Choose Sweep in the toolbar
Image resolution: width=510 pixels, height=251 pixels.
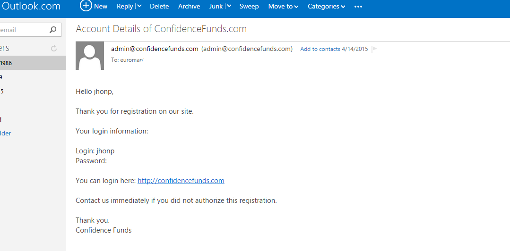[x=249, y=6]
